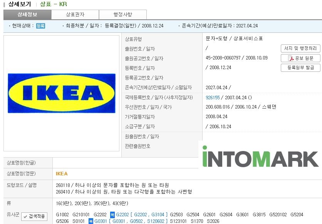
Task: Click similar group code G1002
Action: click(x=62, y=215)
